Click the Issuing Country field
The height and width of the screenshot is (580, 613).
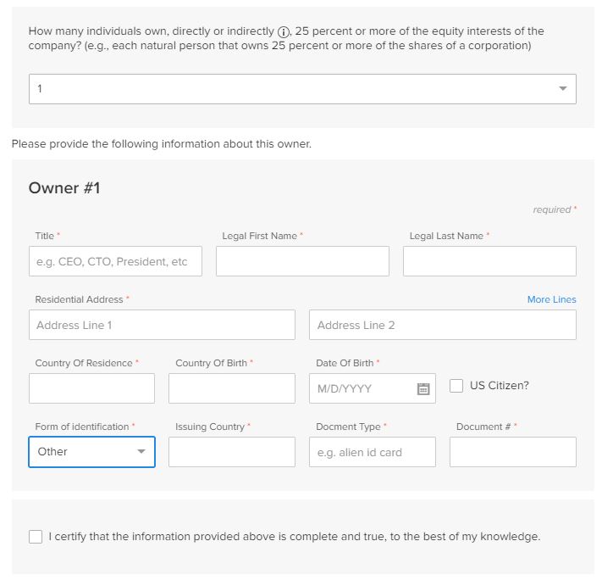point(232,452)
